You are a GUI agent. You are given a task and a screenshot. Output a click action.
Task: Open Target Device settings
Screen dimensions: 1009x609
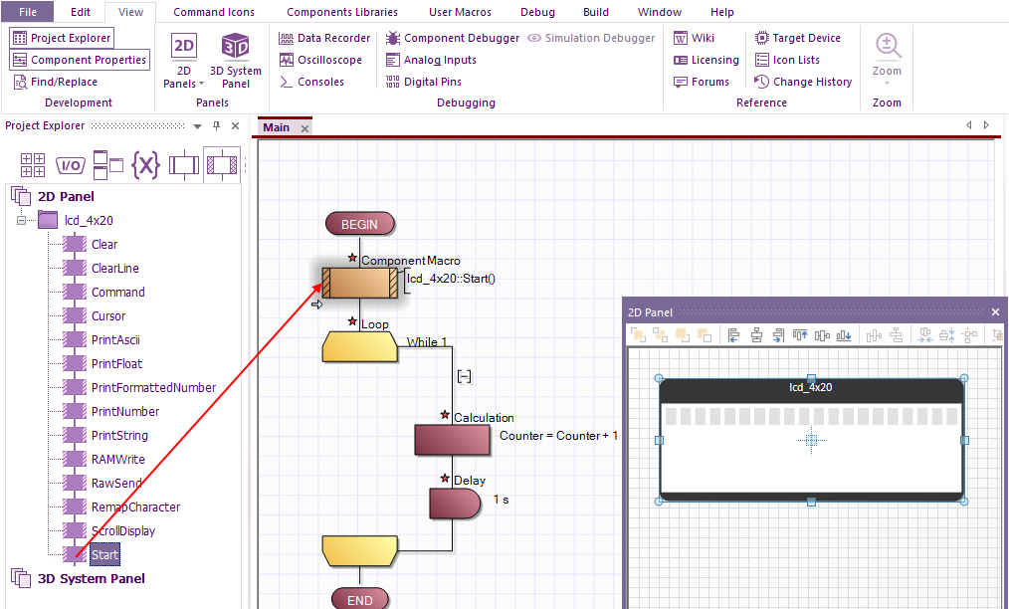[797, 38]
